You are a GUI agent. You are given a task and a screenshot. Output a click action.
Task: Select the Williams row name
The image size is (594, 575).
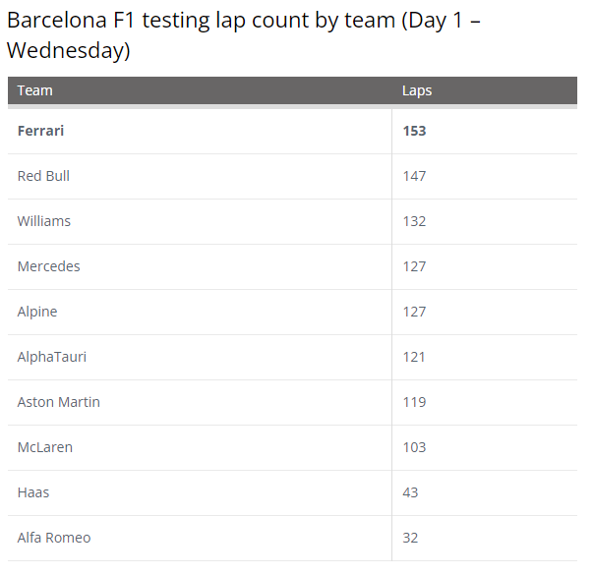44,221
